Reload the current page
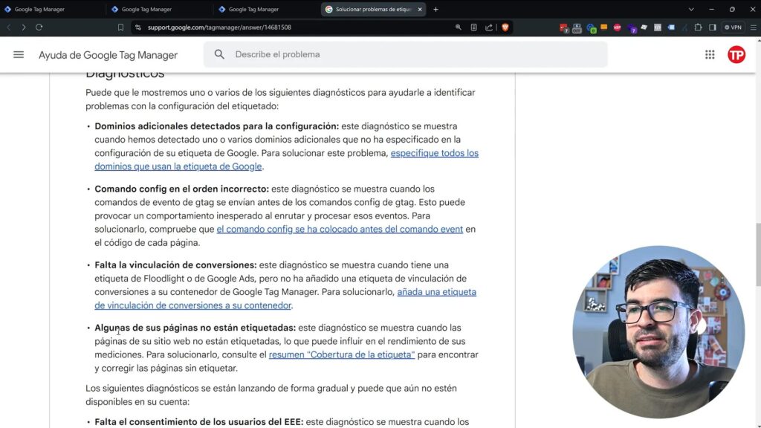The height and width of the screenshot is (428, 761). point(39,27)
